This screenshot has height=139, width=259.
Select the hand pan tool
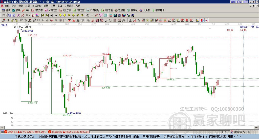pyautogui.click(x=88, y=15)
